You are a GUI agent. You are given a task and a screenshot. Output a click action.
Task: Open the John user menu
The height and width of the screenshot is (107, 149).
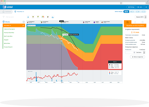coord(140,7)
